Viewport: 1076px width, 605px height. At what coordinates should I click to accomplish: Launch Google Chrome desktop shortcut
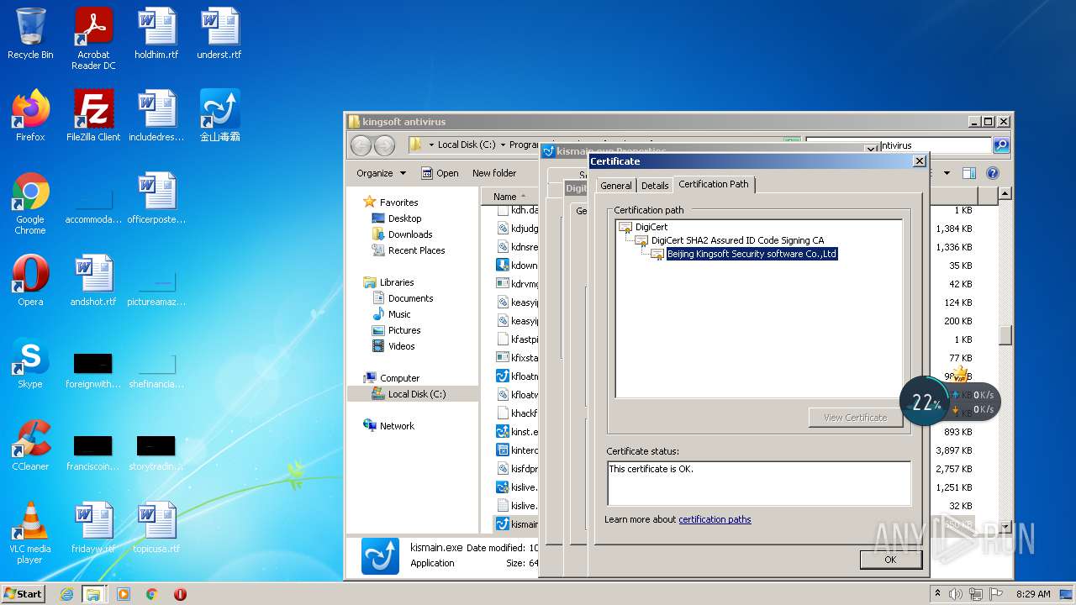tap(30, 203)
